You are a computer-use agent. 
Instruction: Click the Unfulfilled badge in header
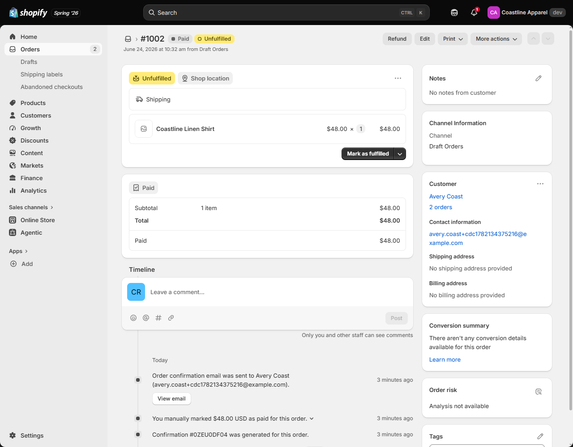point(214,39)
